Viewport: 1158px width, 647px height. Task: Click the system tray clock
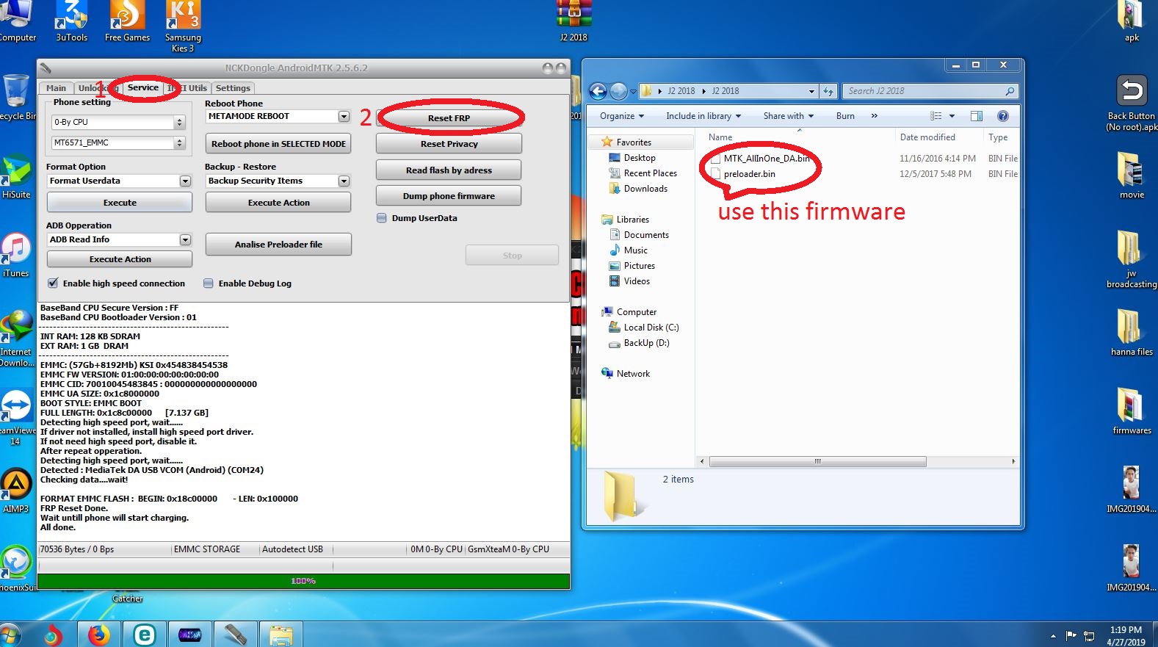pos(1126,635)
